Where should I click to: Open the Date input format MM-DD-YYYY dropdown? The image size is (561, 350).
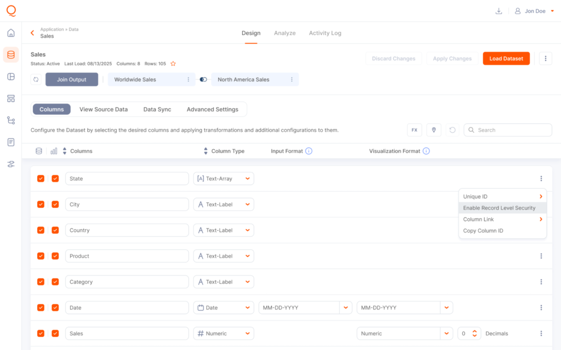coord(346,308)
